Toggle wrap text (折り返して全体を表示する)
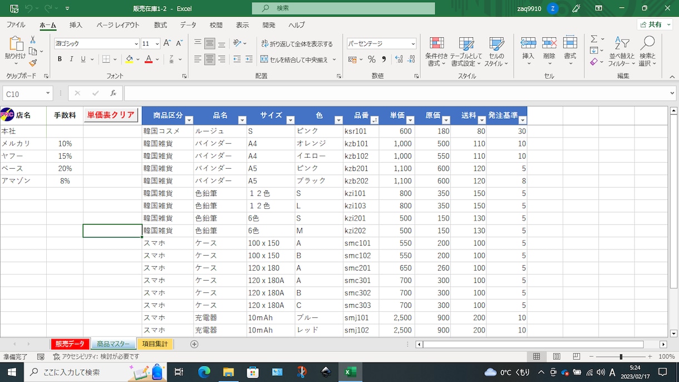679x382 pixels. click(x=297, y=43)
